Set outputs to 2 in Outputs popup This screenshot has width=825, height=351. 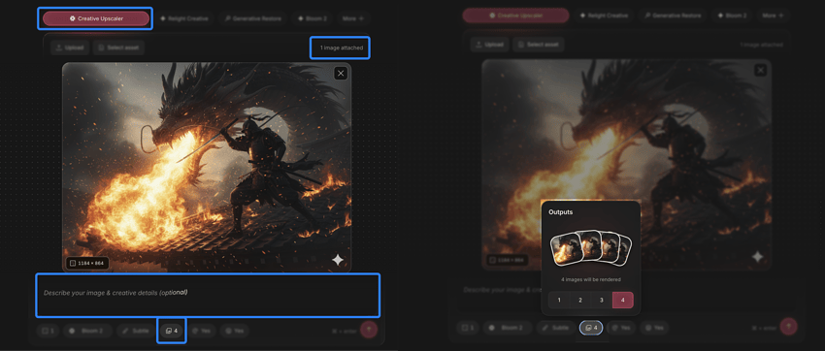coord(580,301)
